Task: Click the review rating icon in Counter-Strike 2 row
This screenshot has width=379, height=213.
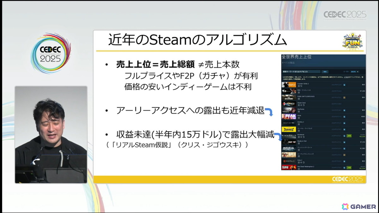Action: coord(344,85)
